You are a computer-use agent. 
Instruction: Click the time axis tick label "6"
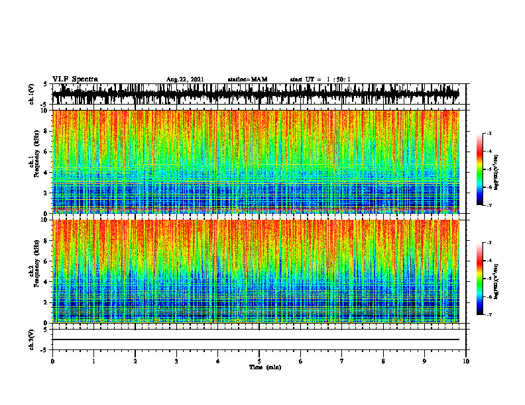tap(301, 361)
